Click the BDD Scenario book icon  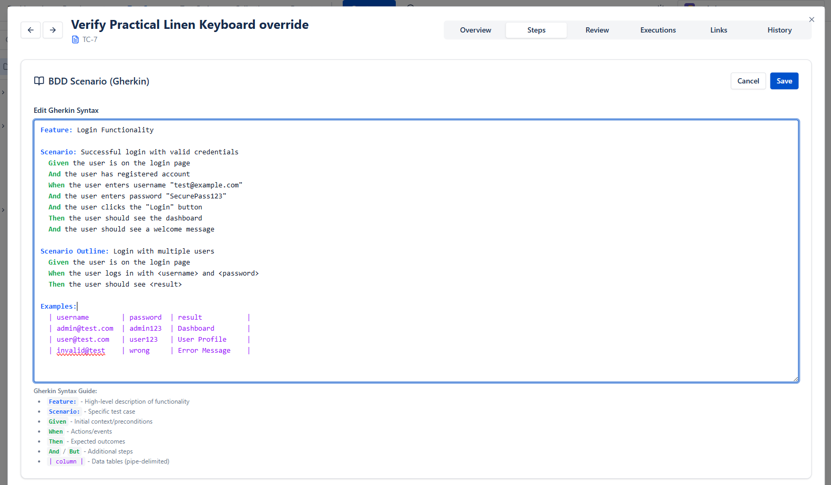39,81
